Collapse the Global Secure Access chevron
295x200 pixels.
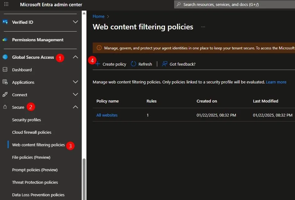tap(75, 57)
